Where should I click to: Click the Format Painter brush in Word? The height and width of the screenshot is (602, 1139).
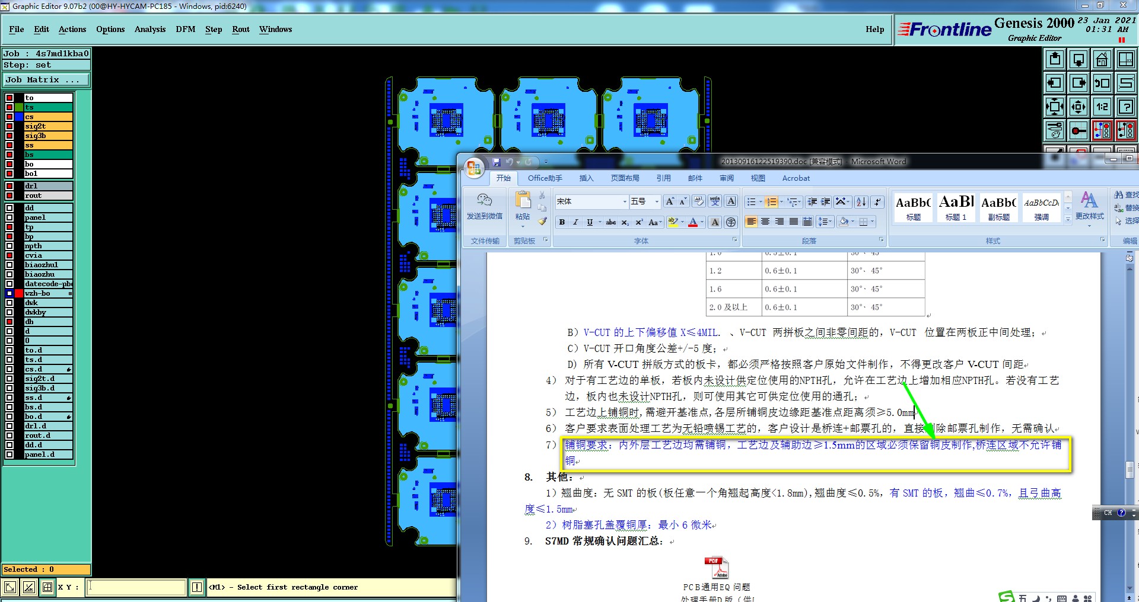coord(542,221)
